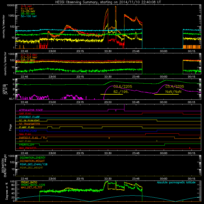
Task: Click the C5.4/2205 flare annotation
Action: click(x=175, y=86)
